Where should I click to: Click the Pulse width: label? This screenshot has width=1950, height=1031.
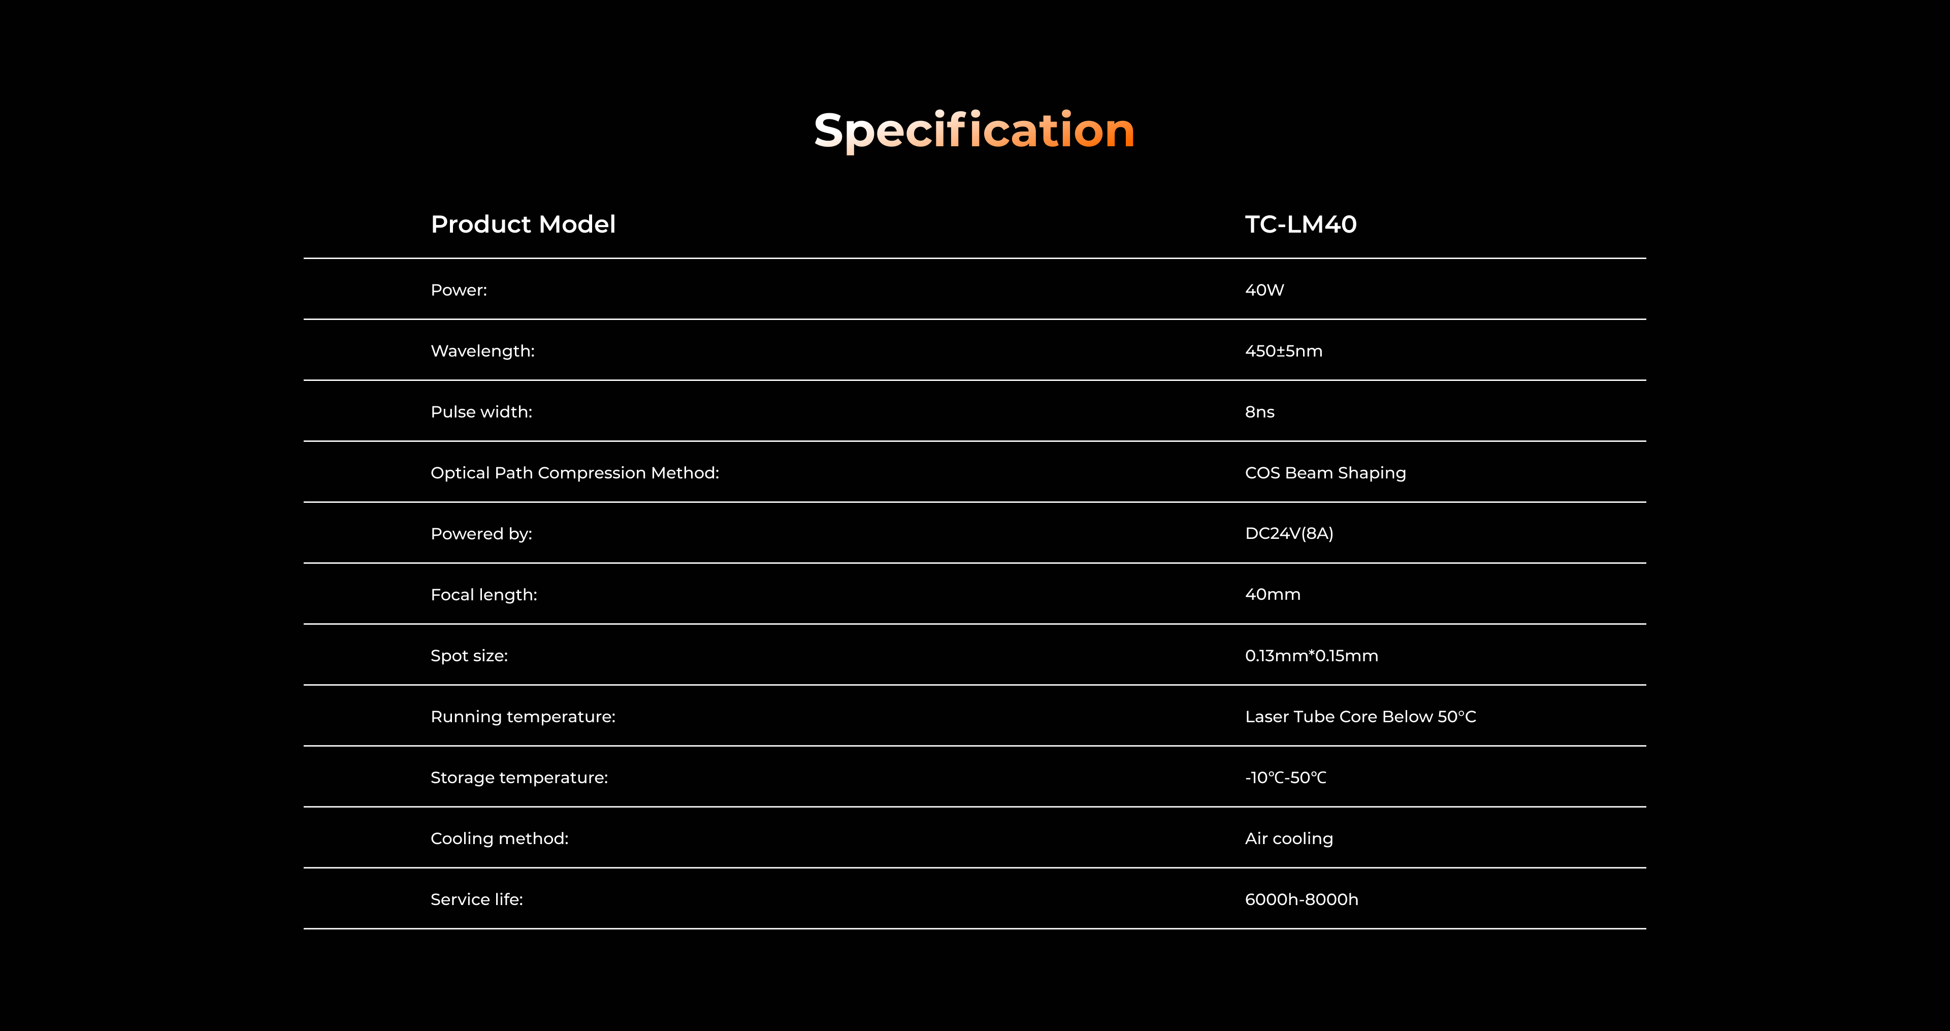pyautogui.click(x=481, y=412)
